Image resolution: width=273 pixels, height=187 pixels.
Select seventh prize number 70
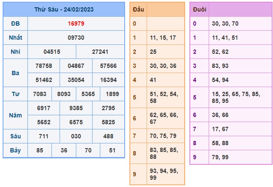(88, 150)
